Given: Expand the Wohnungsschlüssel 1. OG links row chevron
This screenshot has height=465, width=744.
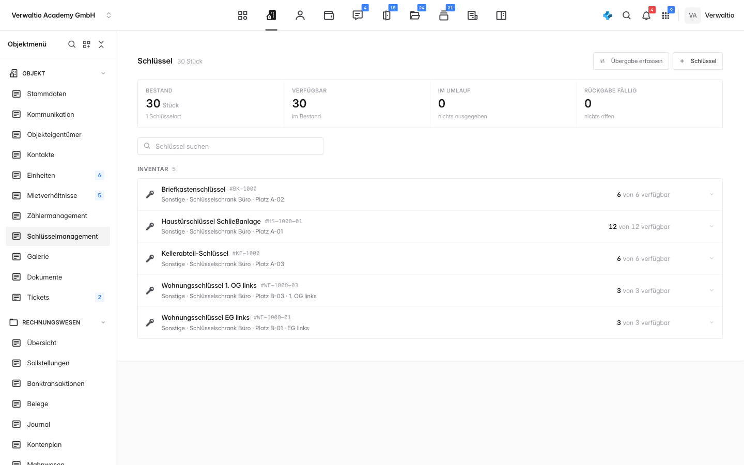Looking at the screenshot, I should [711, 291].
